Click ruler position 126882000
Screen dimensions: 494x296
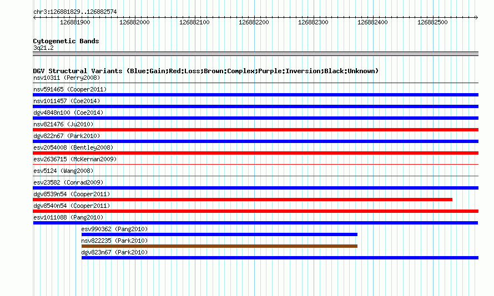(x=134, y=22)
